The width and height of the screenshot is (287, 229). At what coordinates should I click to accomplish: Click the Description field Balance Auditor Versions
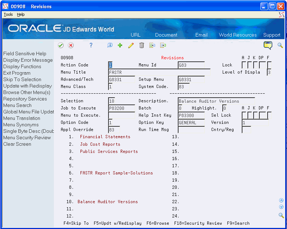pos(216,101)
